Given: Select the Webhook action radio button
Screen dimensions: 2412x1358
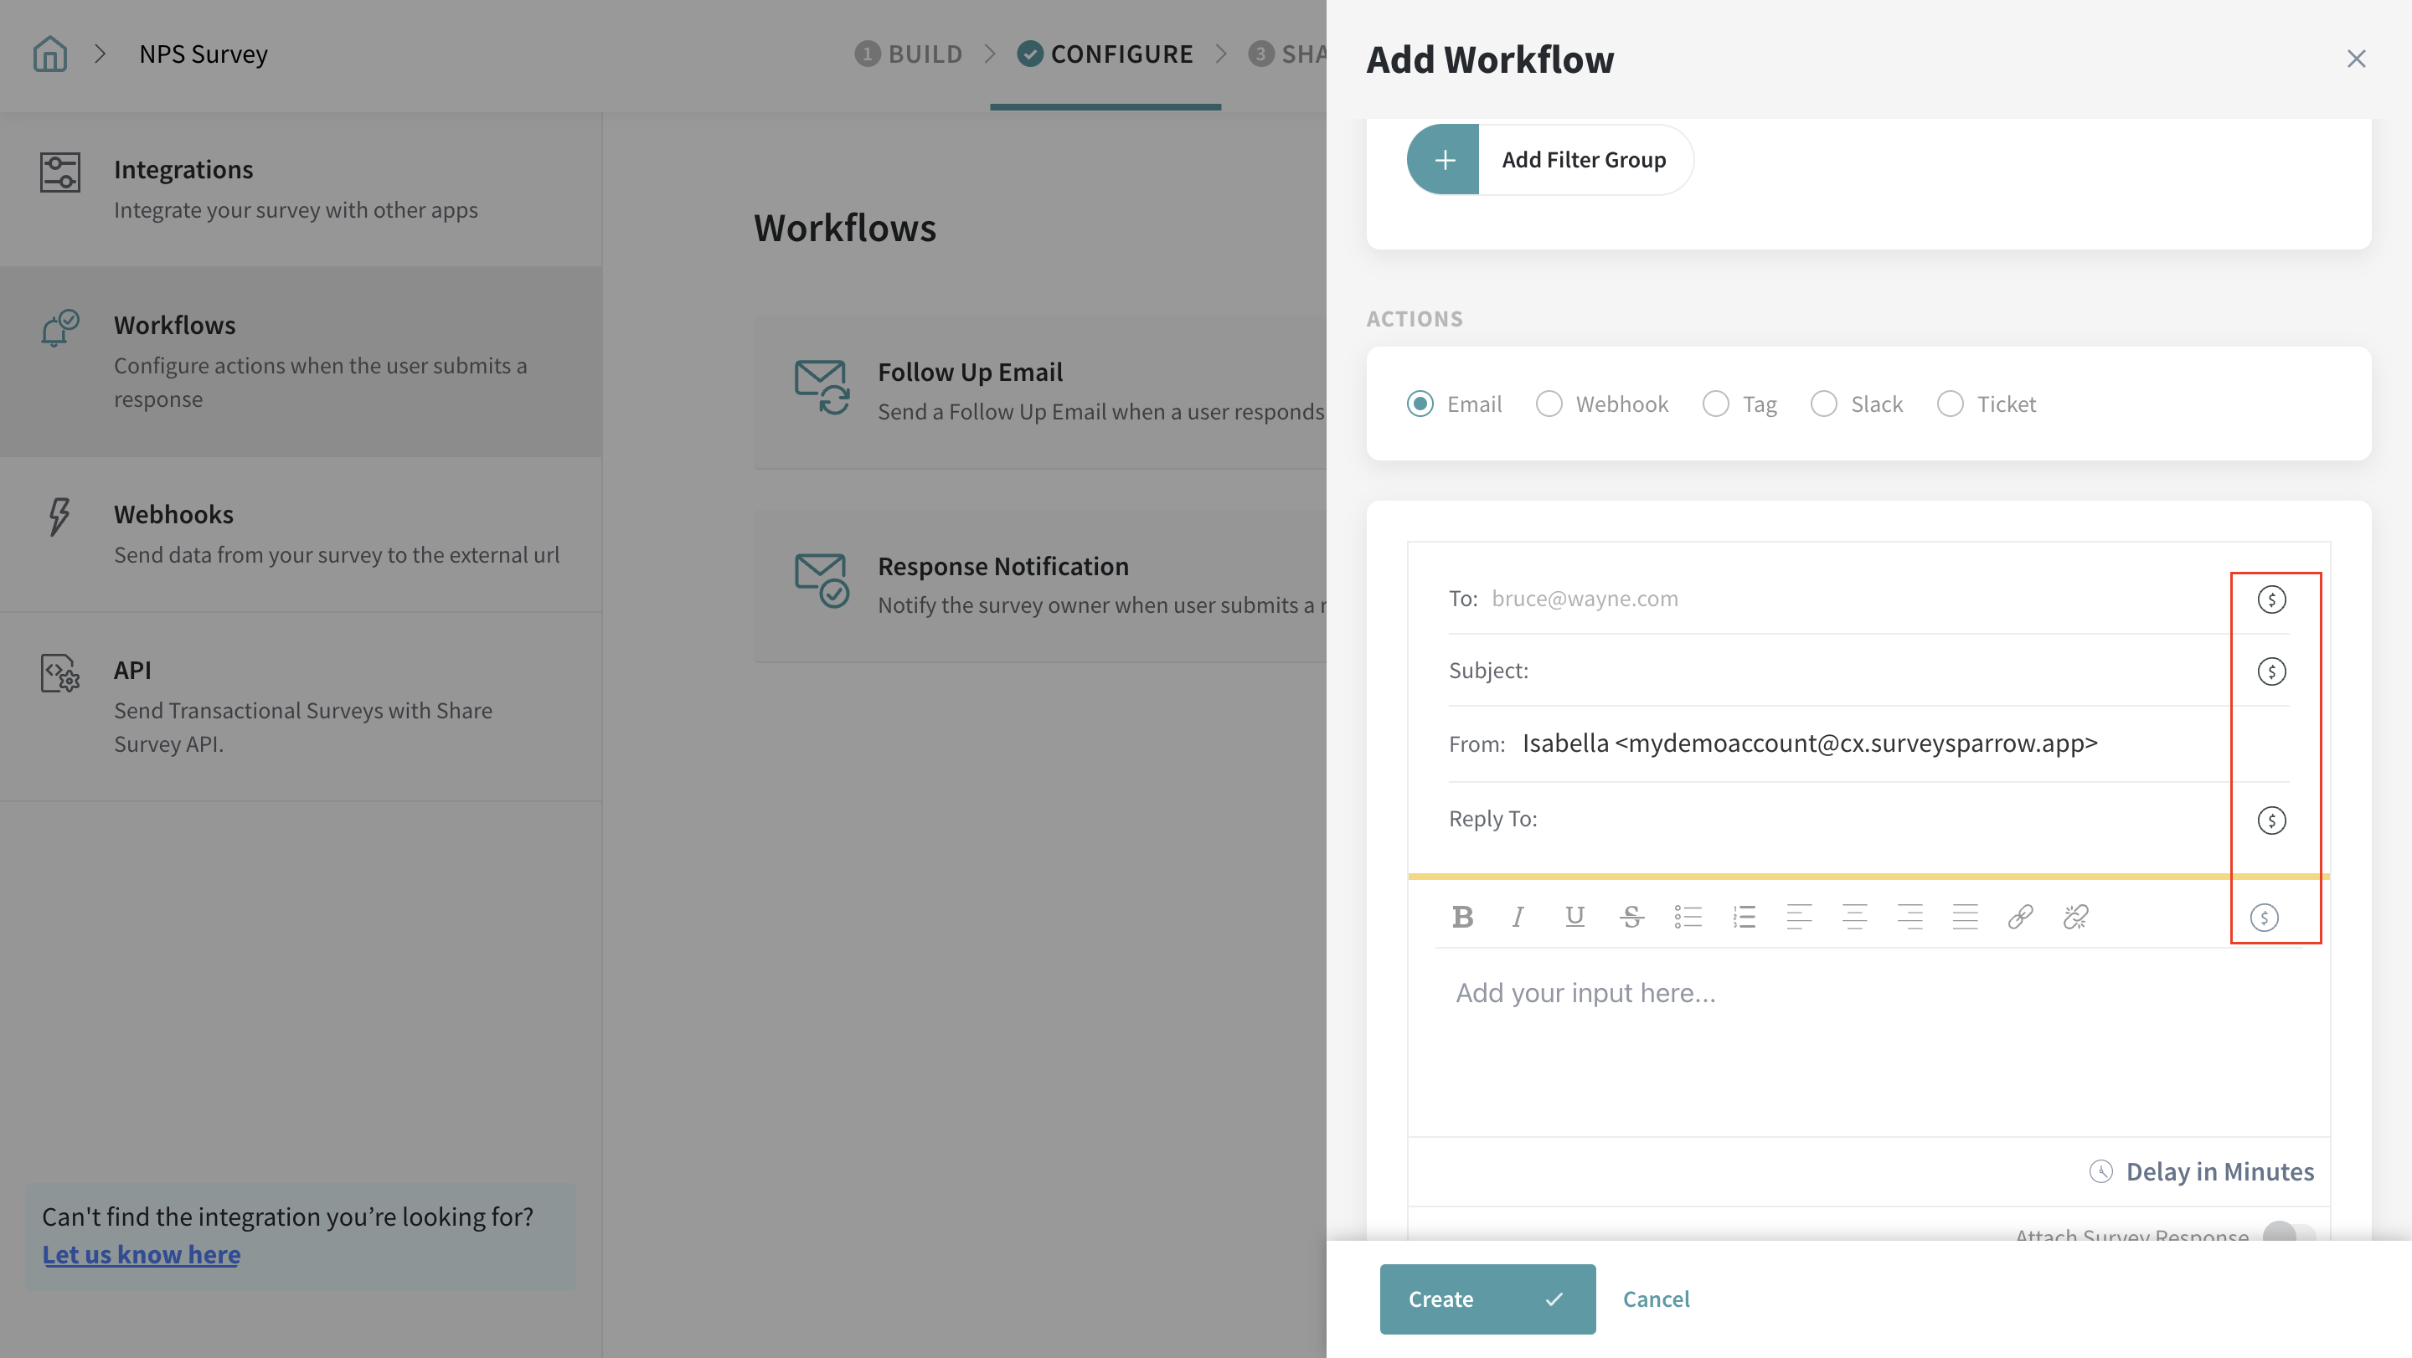Looking at the screenshot, I should 1549,404.
